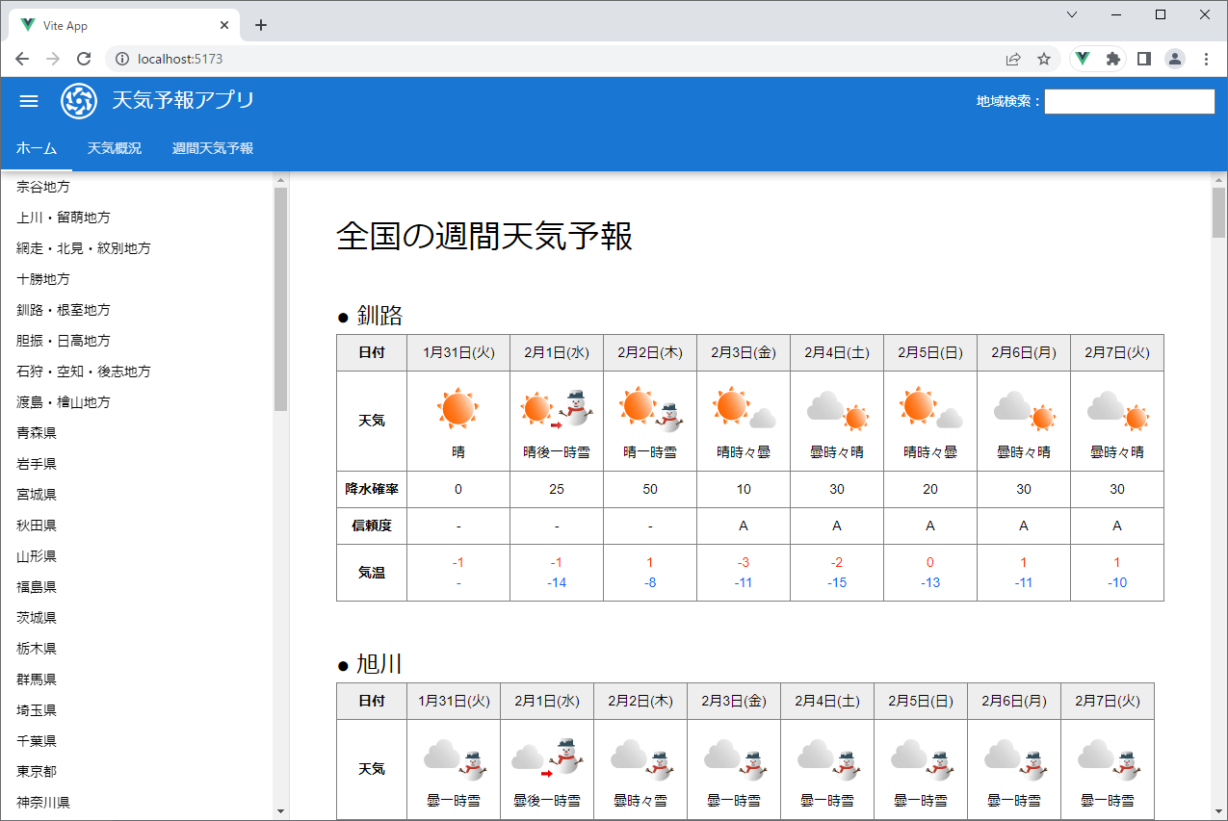Image resolution: width=1228 pixels, height=821 pixels.
Task: Click Asahikawa weather icon for February 7
Action: coord(1108,758)
